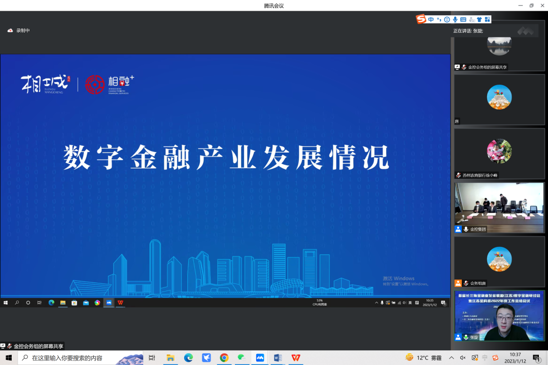Open the clock showing 10:37 2023/1/12
The width and height of the screenshot is (548, 365).
pyautogui.click(x=515, y=358)
